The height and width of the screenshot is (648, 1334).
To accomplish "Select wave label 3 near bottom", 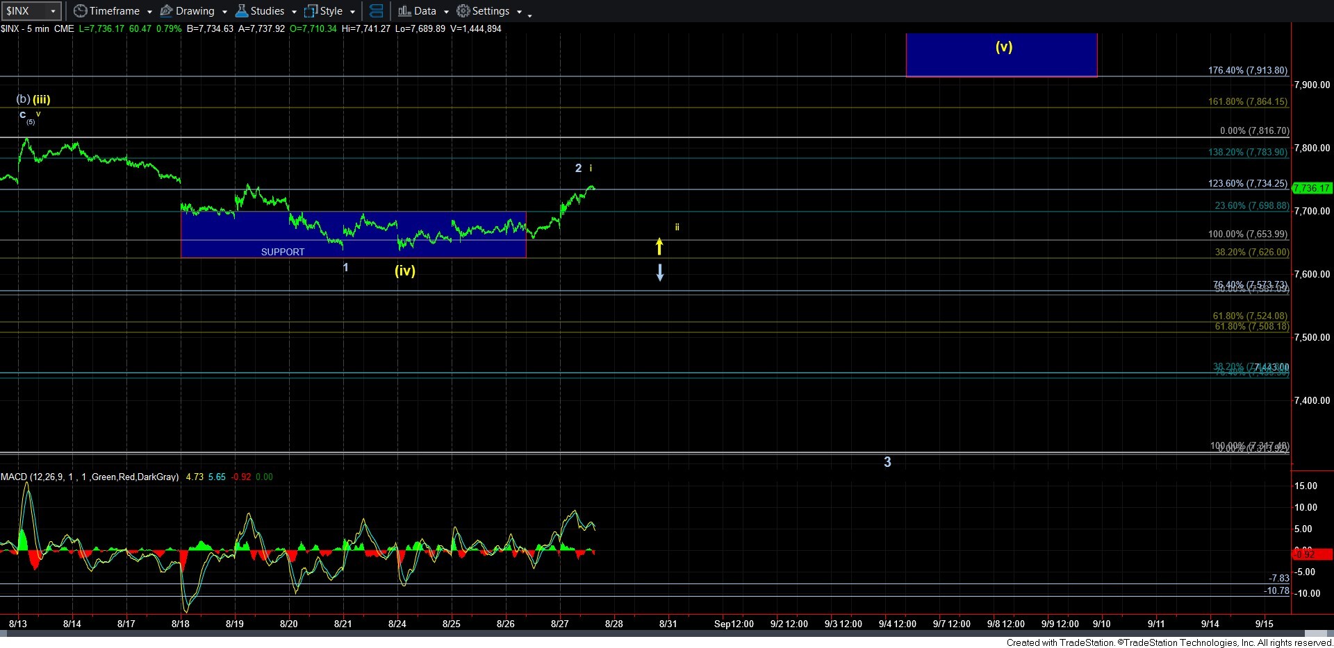I will coord(887,462).
